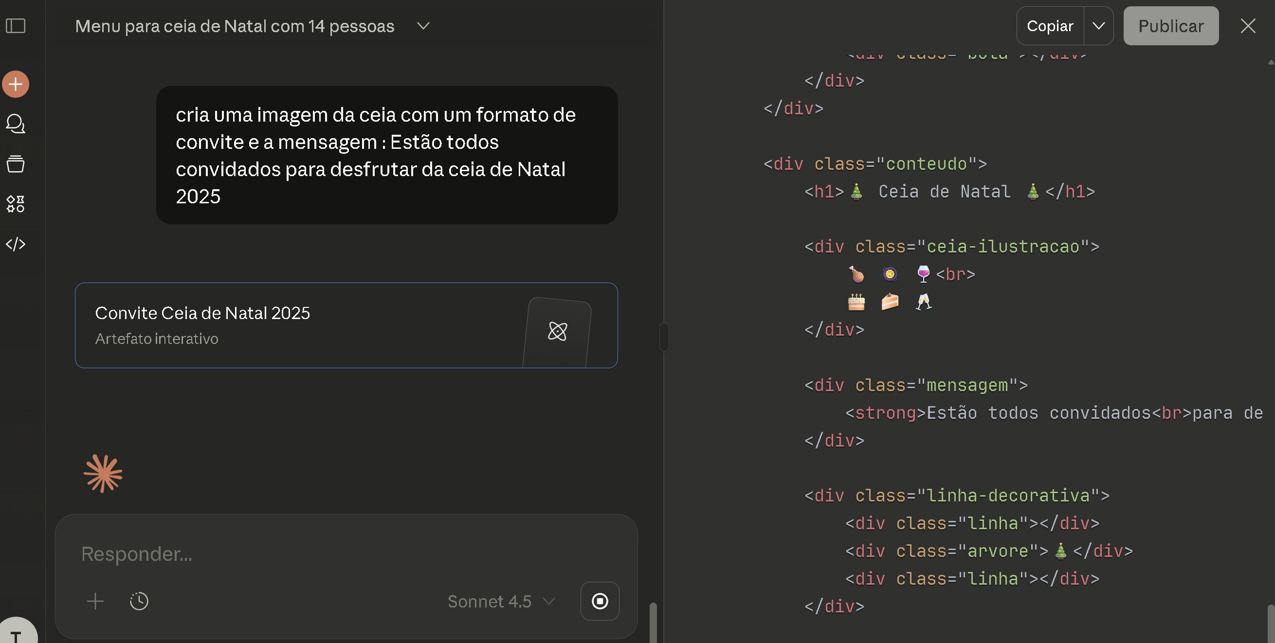Open the Artifacts shapes icon
This screenshot has height=643, width=1275.
coord(16,204)
